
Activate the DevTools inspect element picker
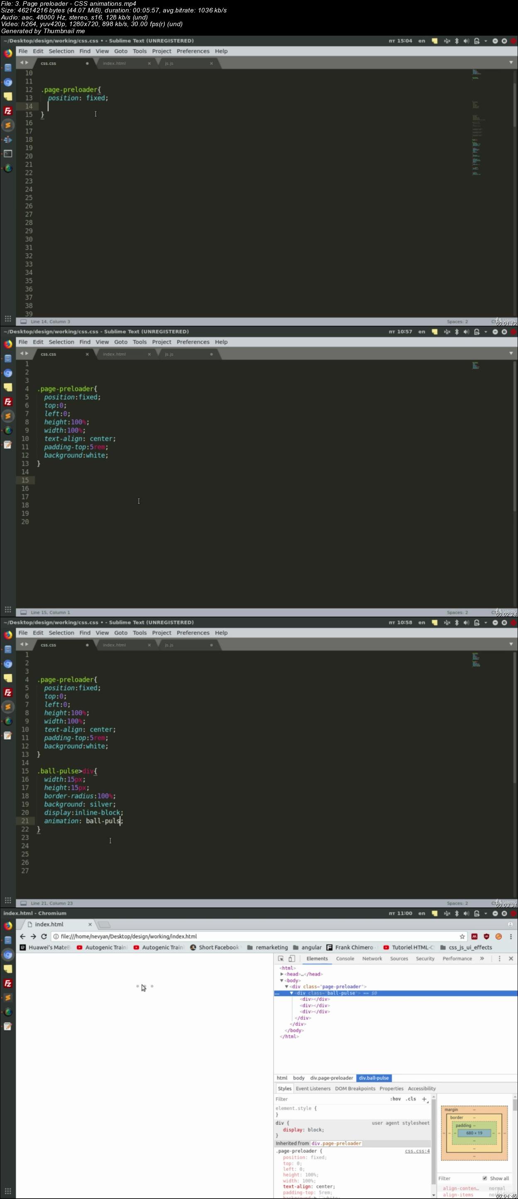(x=281, y=958)
